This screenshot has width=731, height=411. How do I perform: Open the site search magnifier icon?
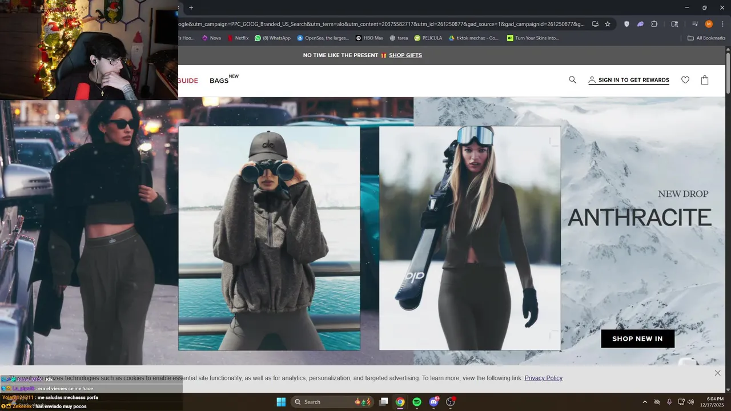(x=572, y=80)
